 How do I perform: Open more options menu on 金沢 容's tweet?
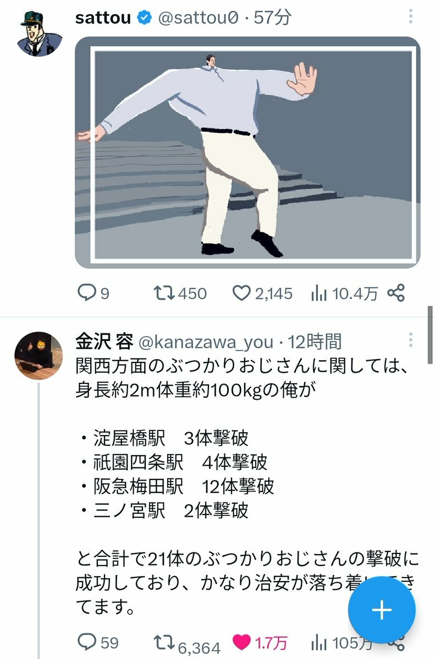coord(411,341)
